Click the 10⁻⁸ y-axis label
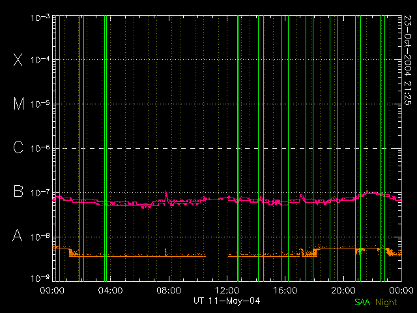Viewport: 417px width, 313px height. [40, 237]
